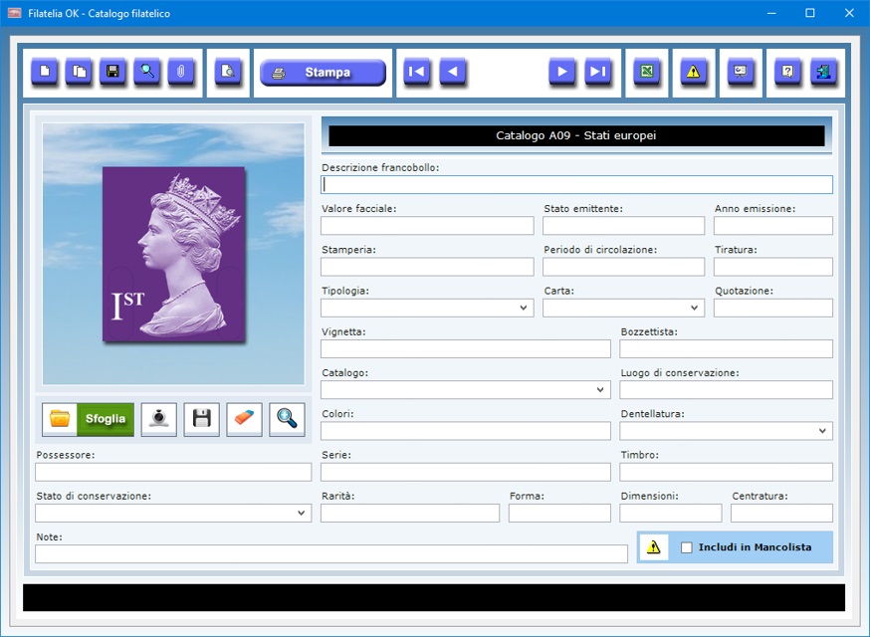The width and height of the screenshot is (870, 637).
Task: Click into the Valore facciale field
Action: point(427,226)
